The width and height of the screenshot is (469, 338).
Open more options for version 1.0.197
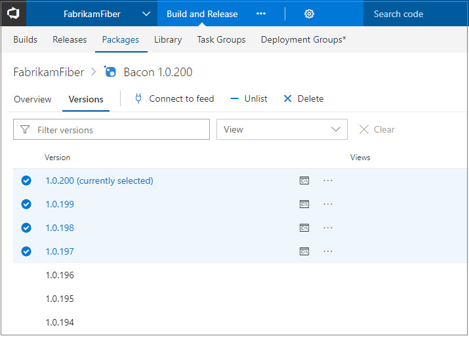point(328,251)
